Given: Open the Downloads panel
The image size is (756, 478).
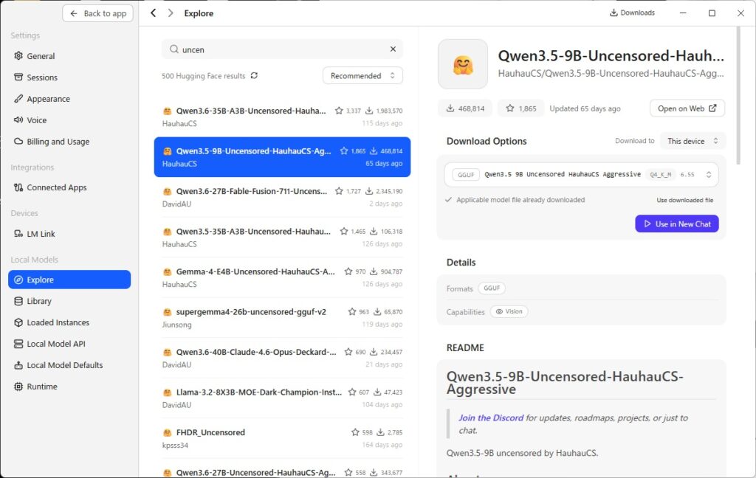Looking at the screenshot, I should pos(632,13).
